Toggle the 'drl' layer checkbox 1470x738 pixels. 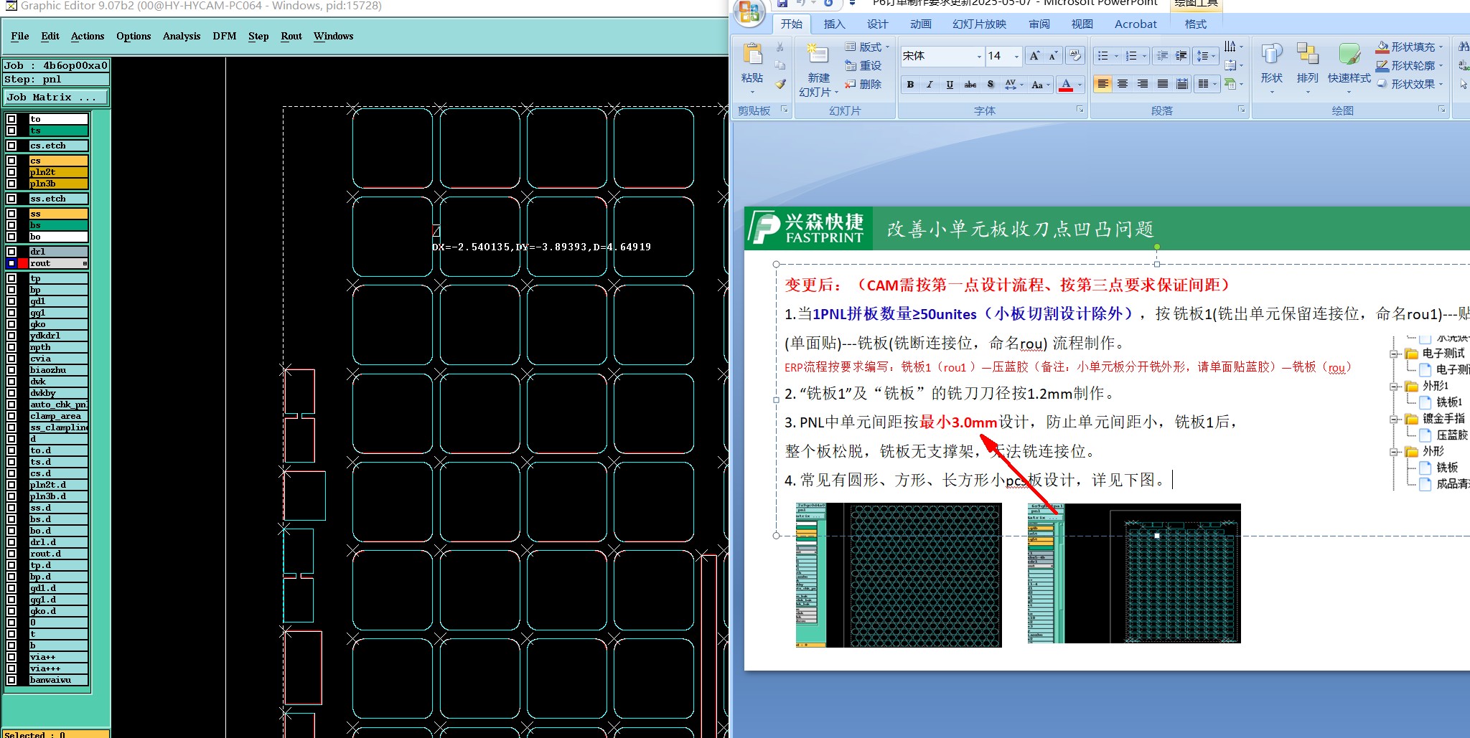11,252
